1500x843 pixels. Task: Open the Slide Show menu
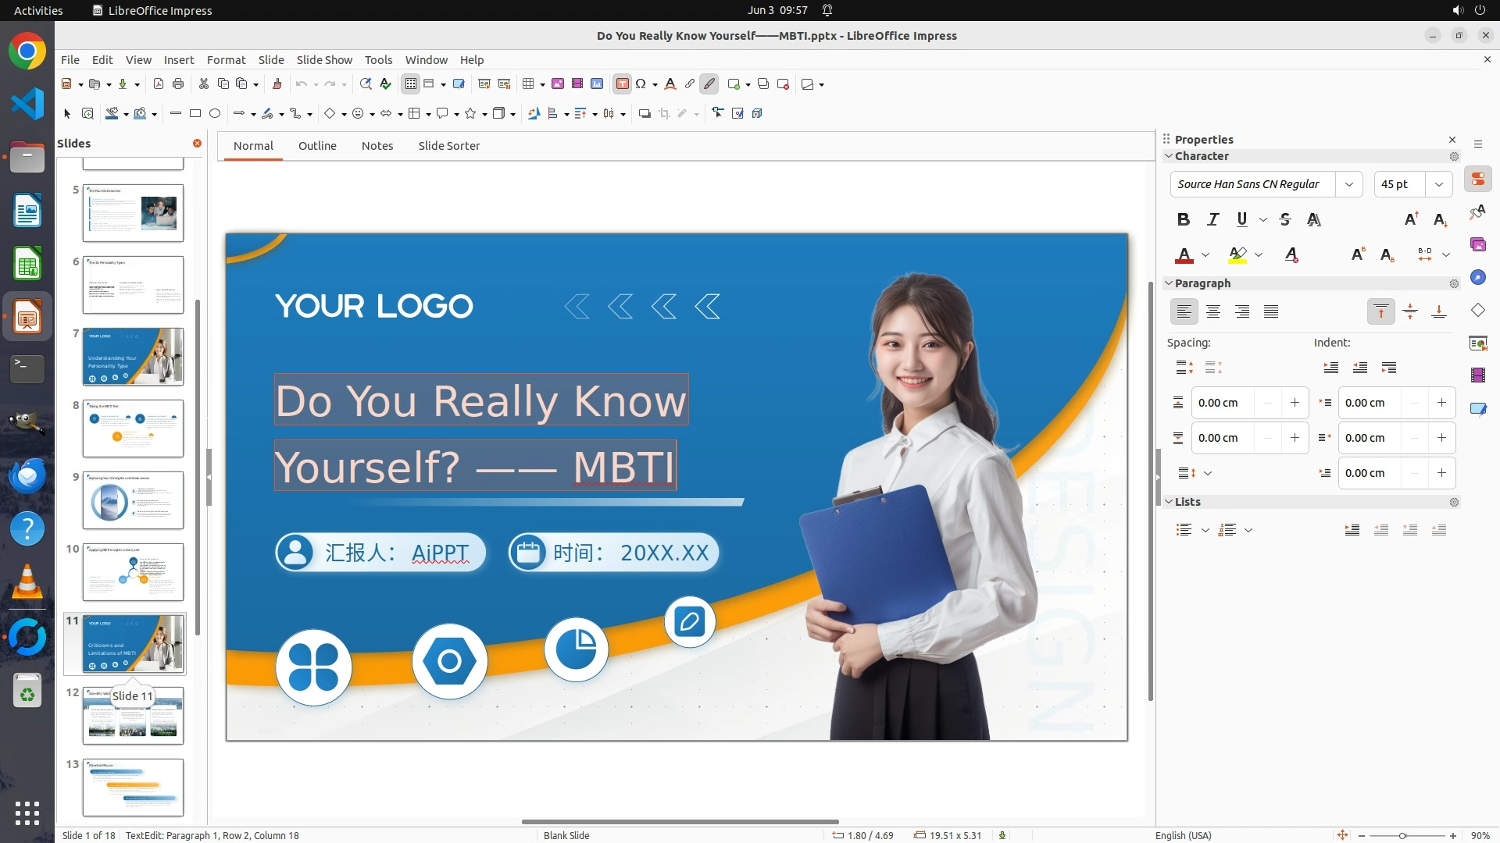click(324, 60)
